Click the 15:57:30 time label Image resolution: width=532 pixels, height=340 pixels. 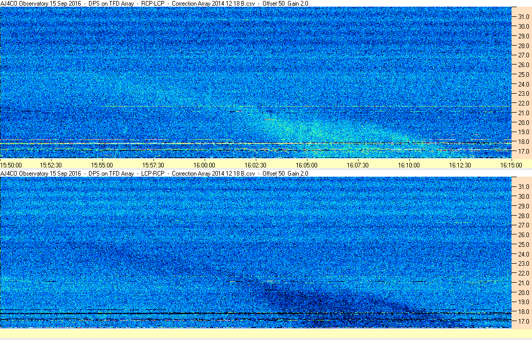pyautogui.click(x=153, y=165)
